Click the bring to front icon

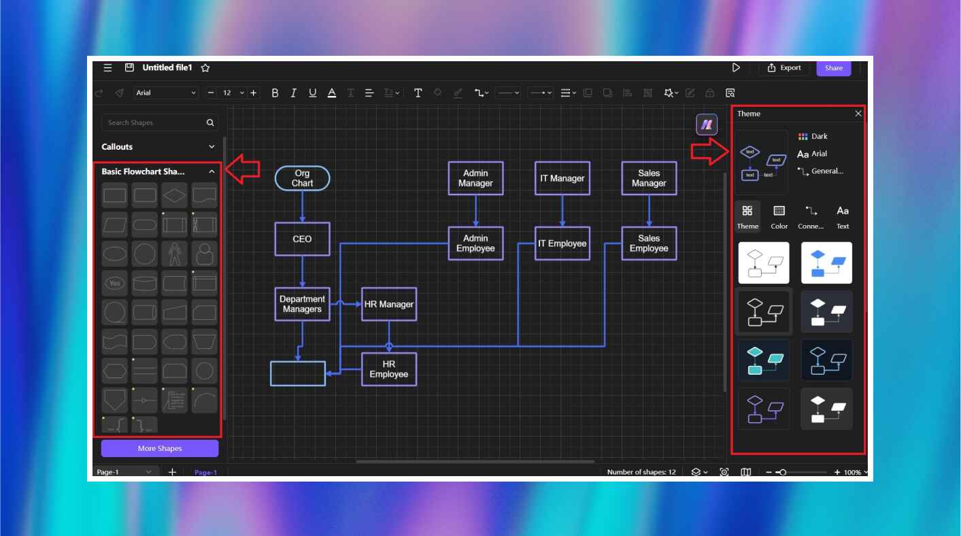click(x=588, y=93)
